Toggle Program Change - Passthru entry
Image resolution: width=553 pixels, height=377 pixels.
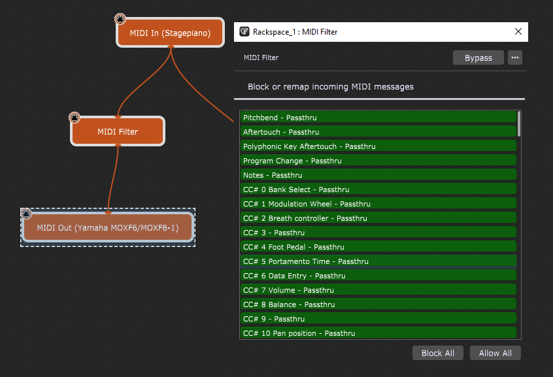click(378, 161)
